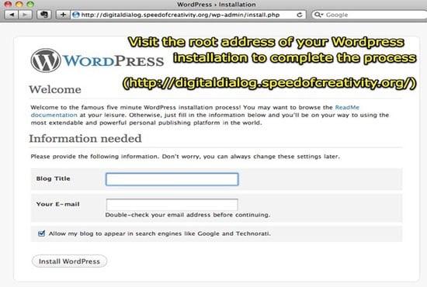
Task: Click the "Your E-mail" label
Action: 57,204
